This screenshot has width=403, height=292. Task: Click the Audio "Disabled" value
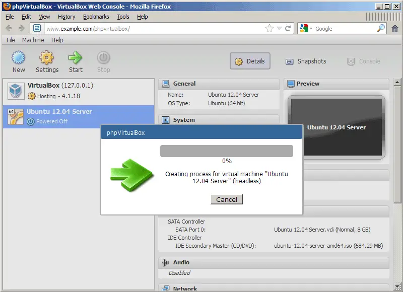click(x=179, y=273)
